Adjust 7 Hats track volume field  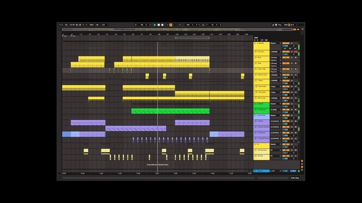click(x=286, y=83)
